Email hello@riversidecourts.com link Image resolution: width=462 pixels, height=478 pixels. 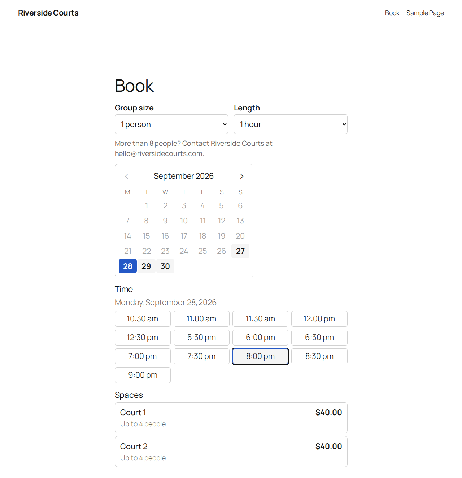pos(158,153)
